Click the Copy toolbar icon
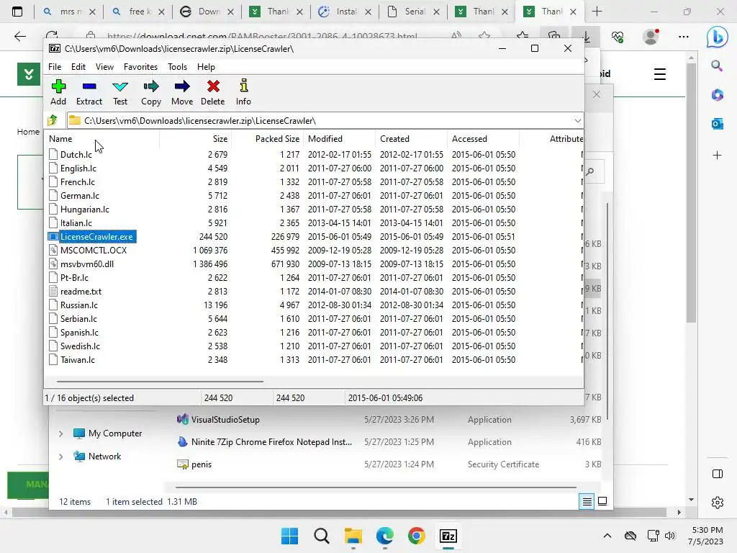737x553 pixels. 151,92
